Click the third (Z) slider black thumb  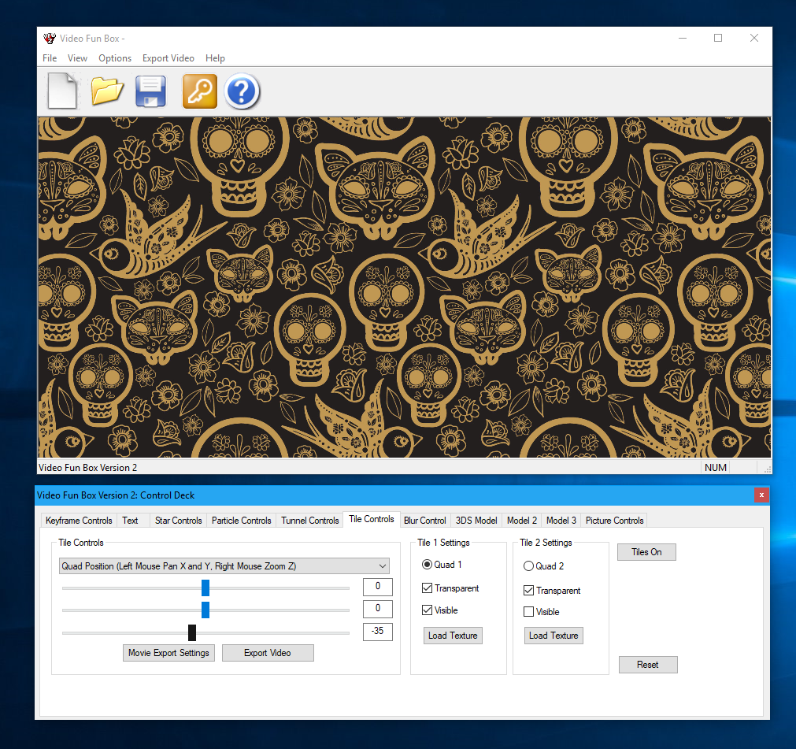pos(192,632)
